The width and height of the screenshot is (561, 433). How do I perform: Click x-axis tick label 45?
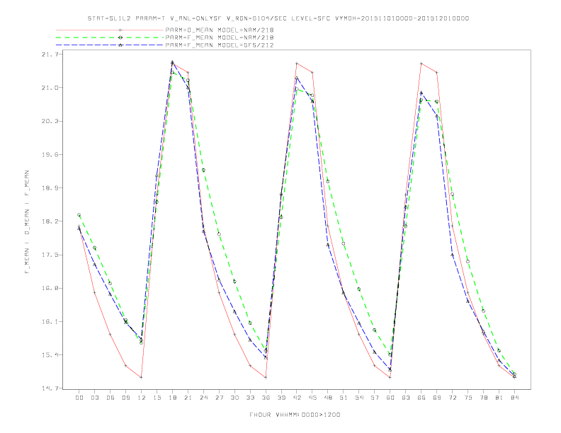pos(312,398)
